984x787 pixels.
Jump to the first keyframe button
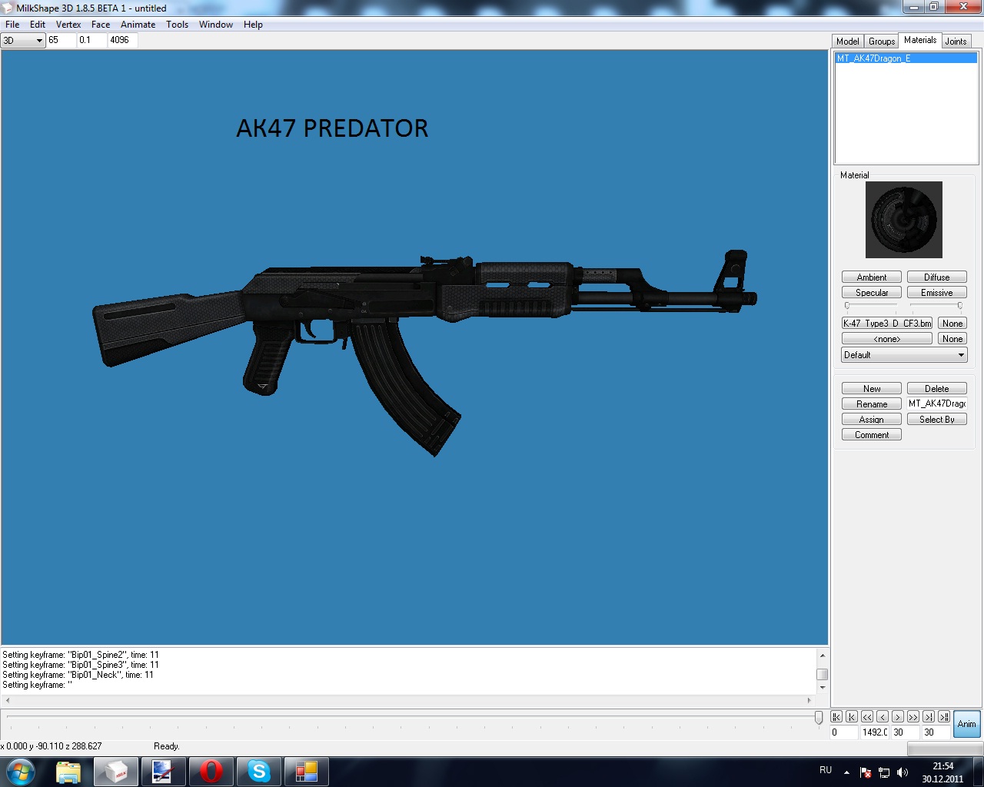(836, 716)
